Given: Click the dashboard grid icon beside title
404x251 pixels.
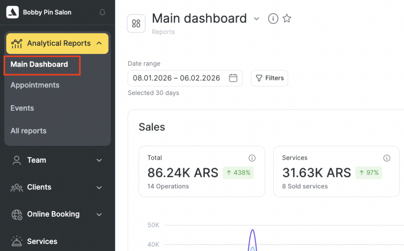Looking at the screenshot, I should tap(136, 24).
